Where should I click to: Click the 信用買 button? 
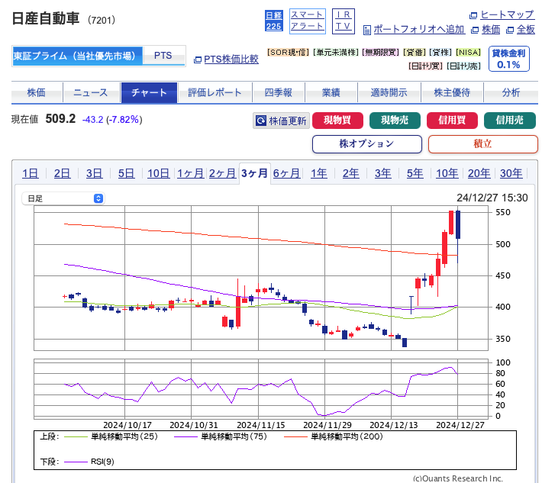[x=452, y=121]
